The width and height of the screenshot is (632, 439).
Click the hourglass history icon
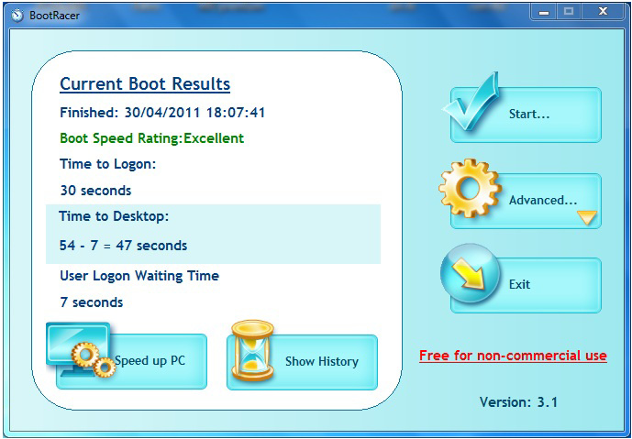(253, 350)
